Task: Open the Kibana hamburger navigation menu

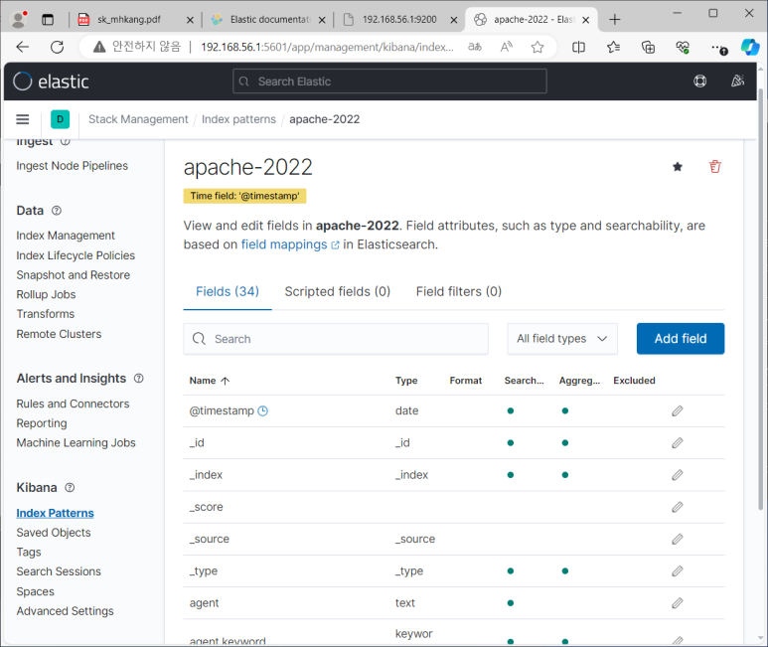Action: (x=23, y=119)
